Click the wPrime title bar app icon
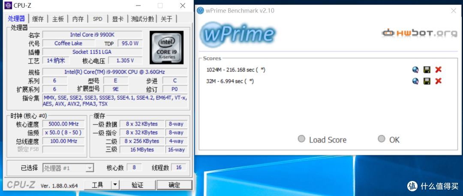The height and width of the screenshot is (196, 463). (201, 11)
